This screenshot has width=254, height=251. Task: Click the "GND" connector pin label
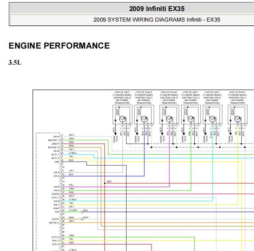(57, 162)
